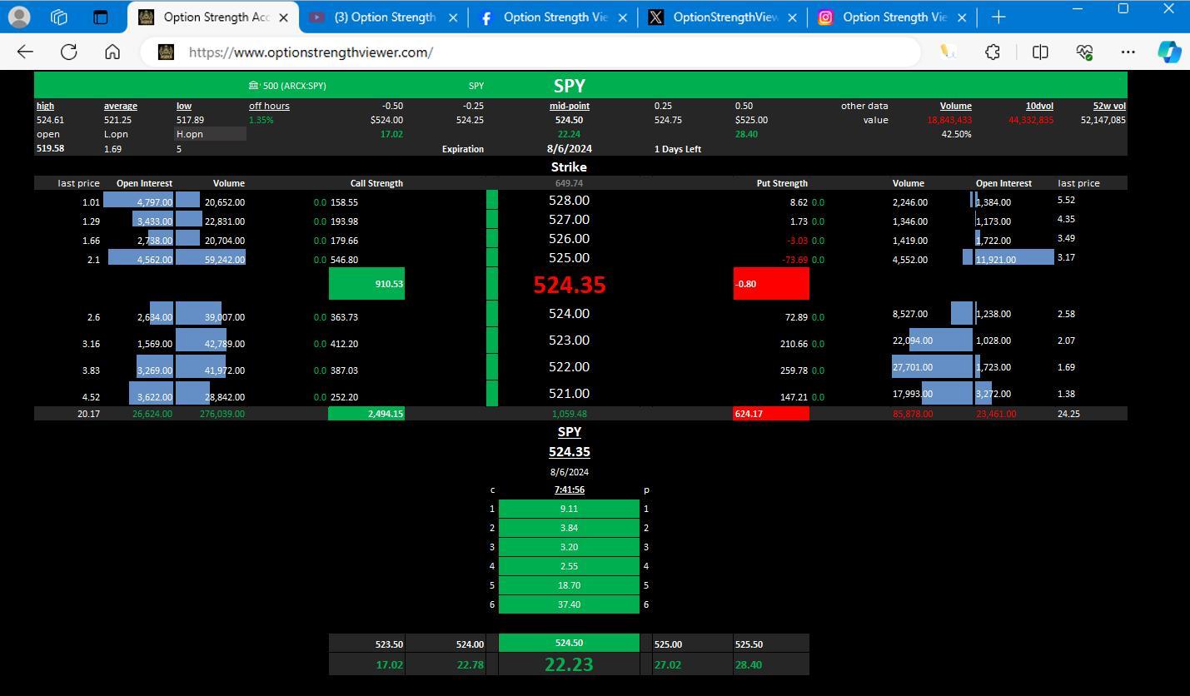
Task: Reload the page with the refresh icon
Action: tap(69, 52)
